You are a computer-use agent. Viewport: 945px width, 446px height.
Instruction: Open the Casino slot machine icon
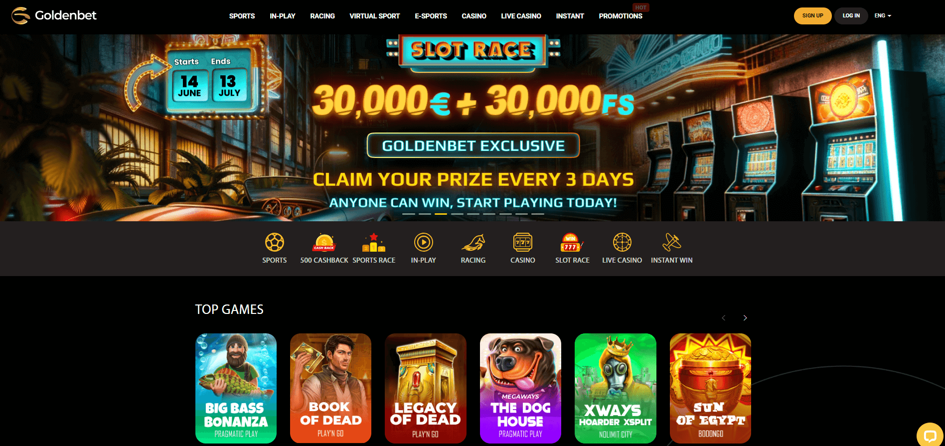coord(523,243)
